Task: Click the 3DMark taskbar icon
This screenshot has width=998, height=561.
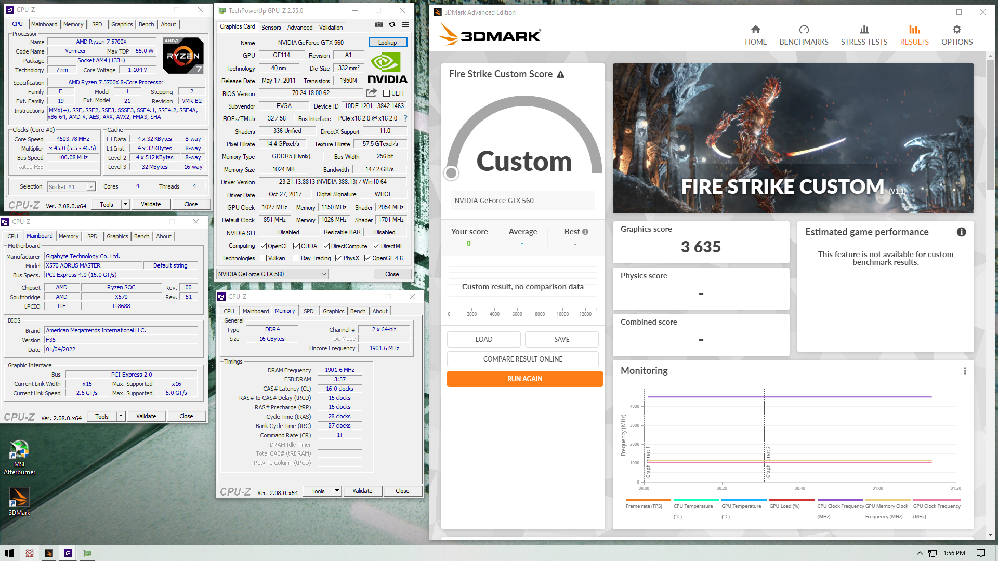Action: coord(48,553)
